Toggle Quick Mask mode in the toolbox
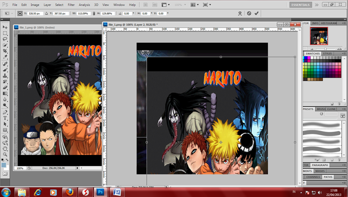Viewport: 348px width, 197px height. [x=5, y=173]
